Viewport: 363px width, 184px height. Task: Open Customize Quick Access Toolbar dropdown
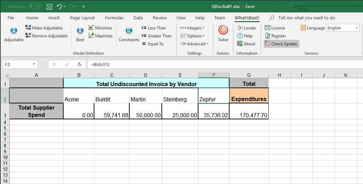tap(83, 7)
